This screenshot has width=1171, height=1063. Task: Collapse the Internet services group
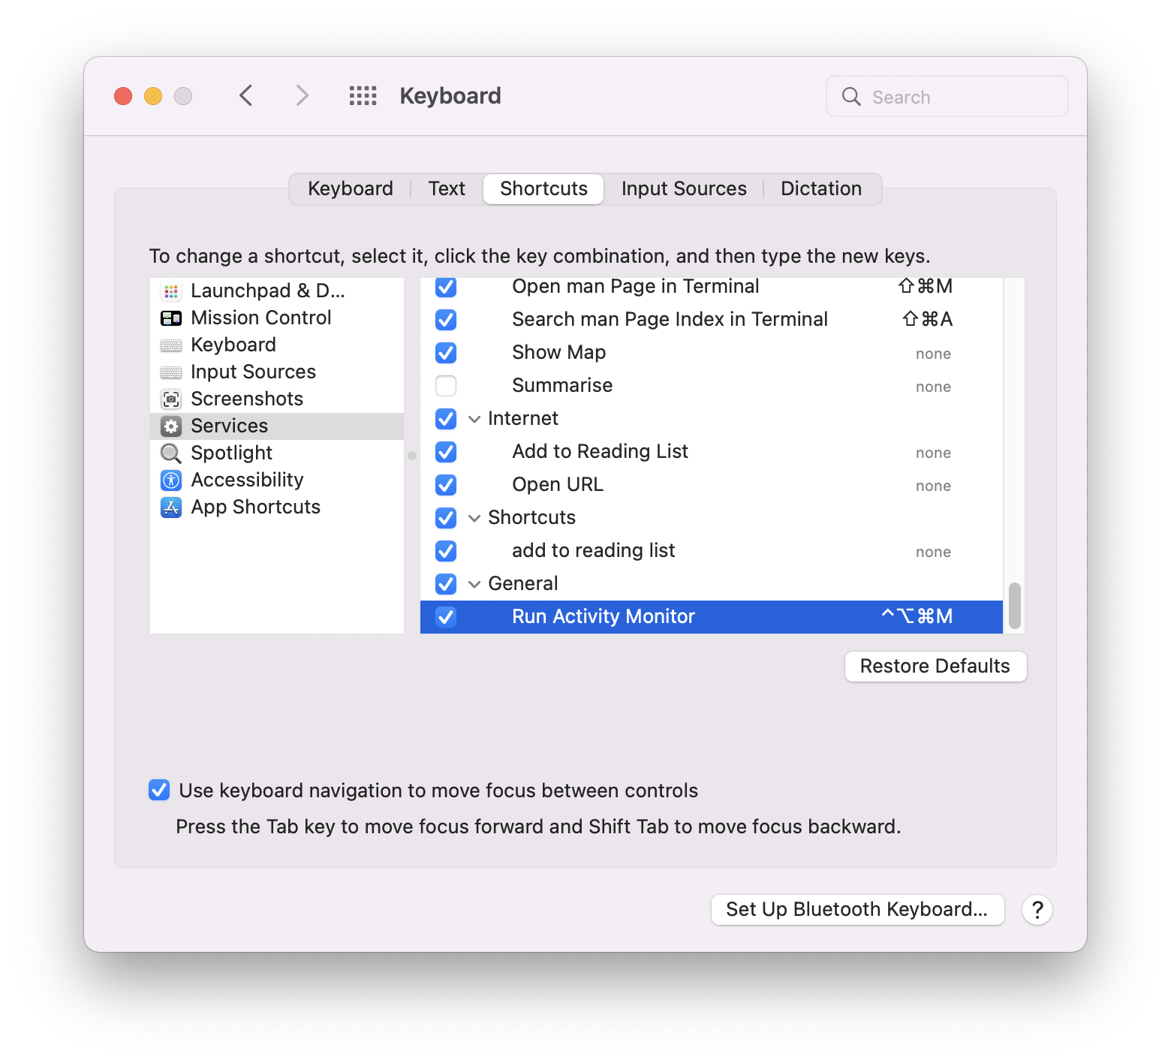pos(474,419)
